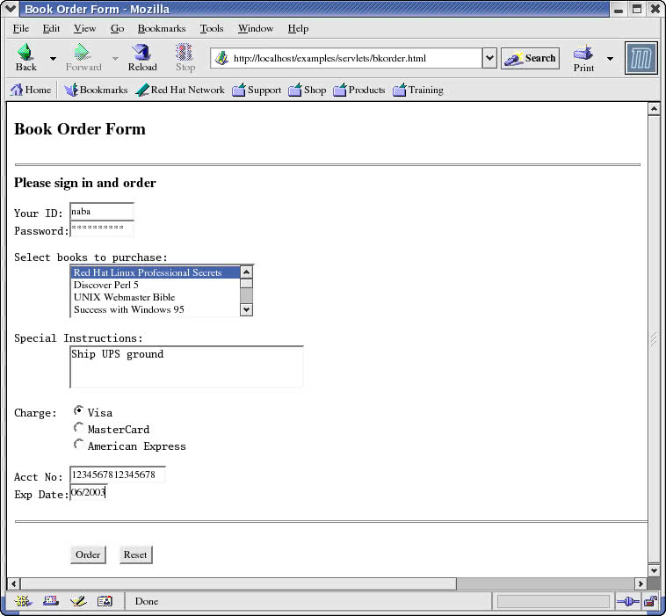The width and height of the screenshot is (666, 616).
Task: Click page vertical scroll down arrow
Action: point(654,570)
